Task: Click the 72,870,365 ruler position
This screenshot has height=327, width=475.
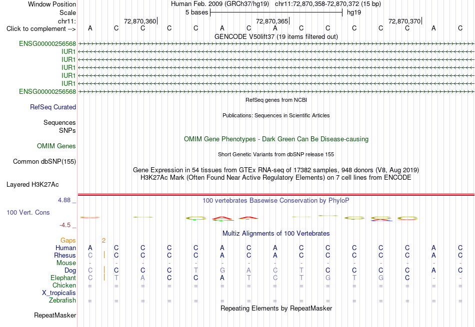Action: pos(272,21)
